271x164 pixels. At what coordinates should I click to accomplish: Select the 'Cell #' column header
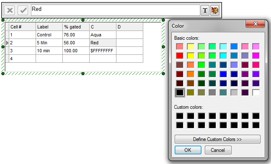point(22,27)
